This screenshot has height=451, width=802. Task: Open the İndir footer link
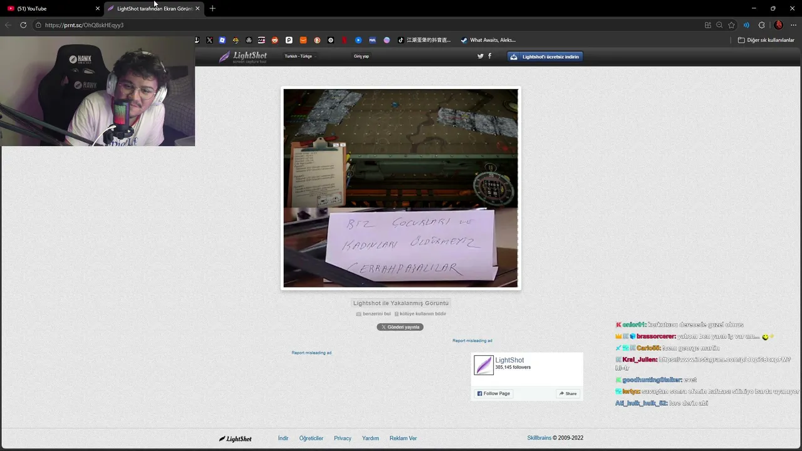click(283, 438)
